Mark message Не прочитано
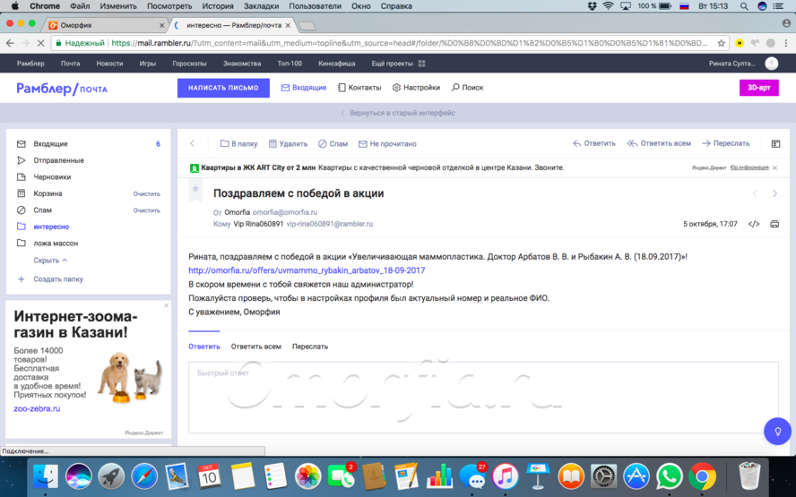The width and height of the screenshot is (796, 497). (387, 144)
